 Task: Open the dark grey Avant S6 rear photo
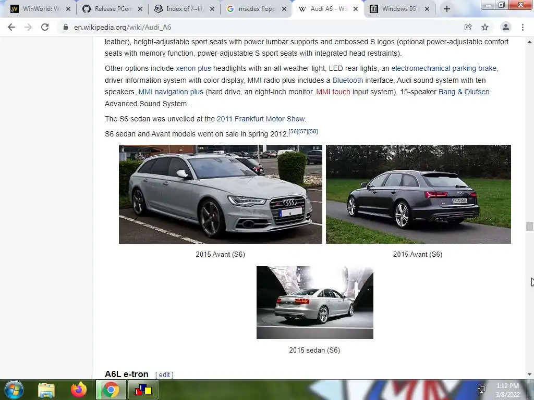pyautogui.click(x=418, y=194)
